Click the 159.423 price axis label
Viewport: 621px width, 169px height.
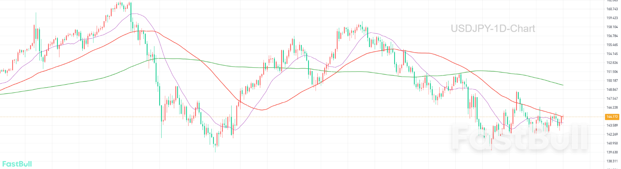click(612, 18)
